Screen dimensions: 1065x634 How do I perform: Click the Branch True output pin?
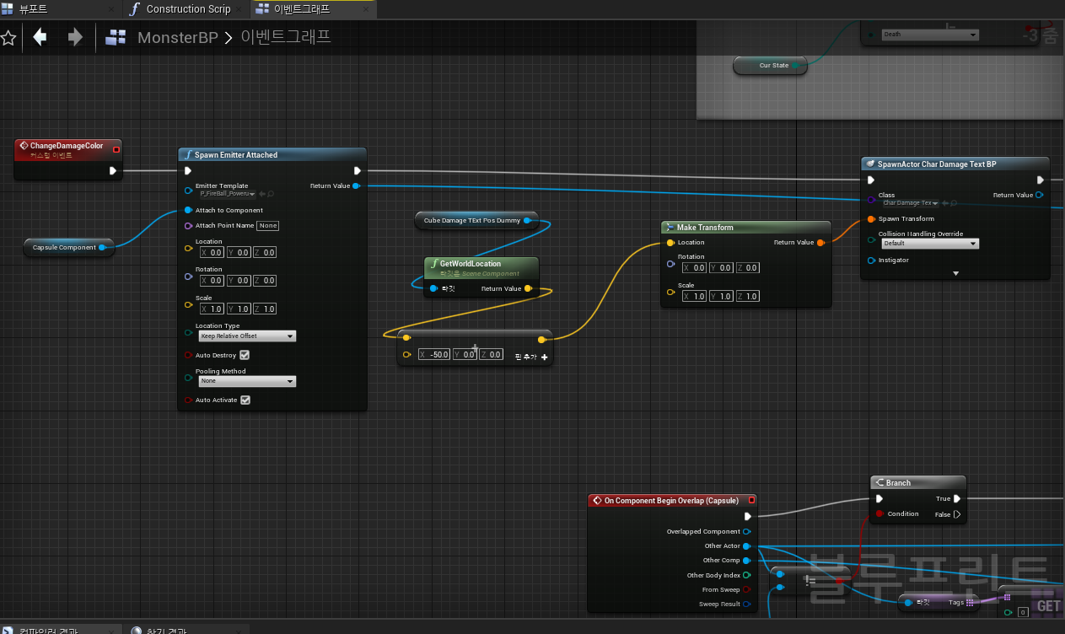click(x=957, y=498)
